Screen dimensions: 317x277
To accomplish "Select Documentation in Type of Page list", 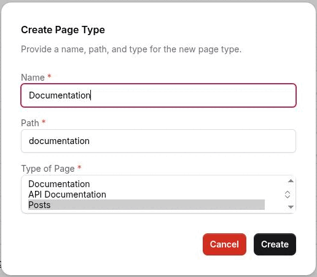I will click(x=146, y=184).
